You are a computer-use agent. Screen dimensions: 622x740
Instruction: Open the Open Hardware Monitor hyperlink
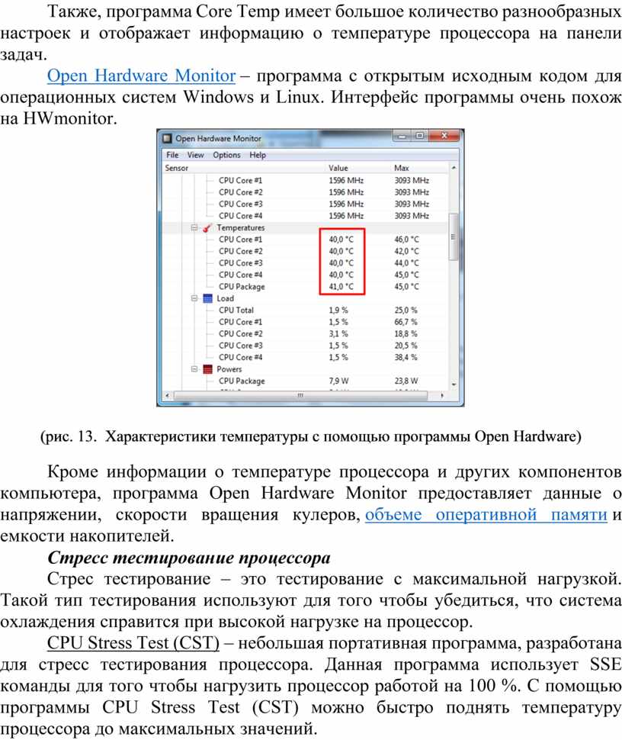coord(141,76)
